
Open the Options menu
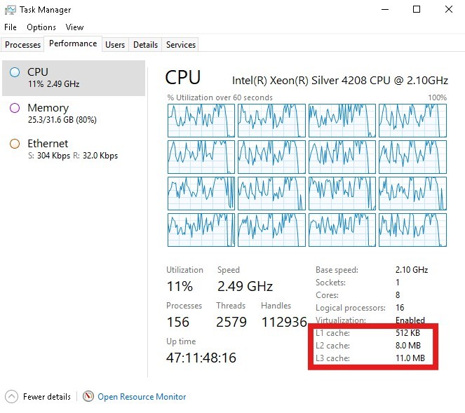pos(41,27)
